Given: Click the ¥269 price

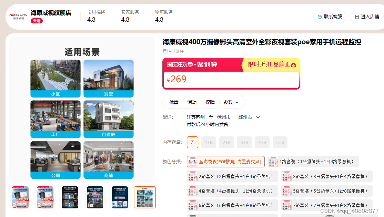Looking at the screenshot, I should click(x=176, y=79).
